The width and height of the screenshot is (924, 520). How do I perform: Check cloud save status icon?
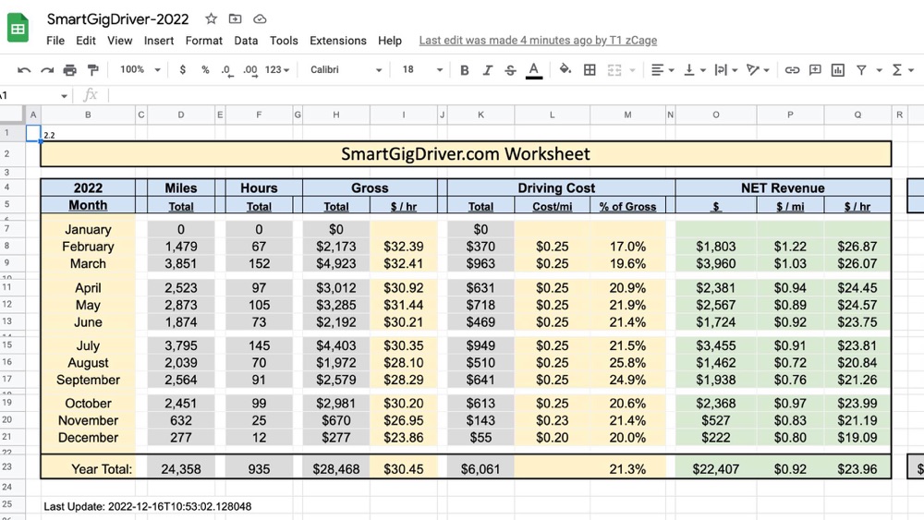click(x=260, y=18)
